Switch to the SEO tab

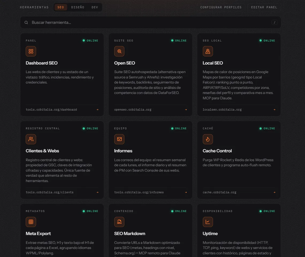[61, 7]
